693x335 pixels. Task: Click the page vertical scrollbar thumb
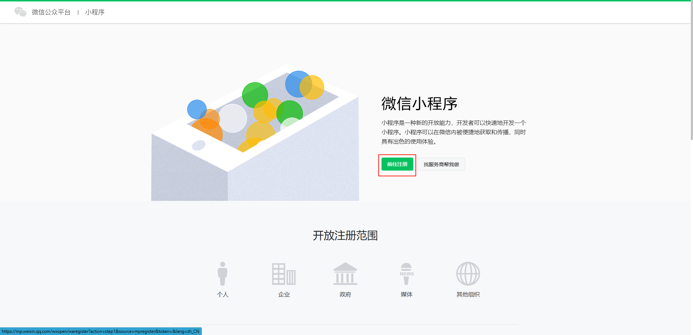[692, 70]
